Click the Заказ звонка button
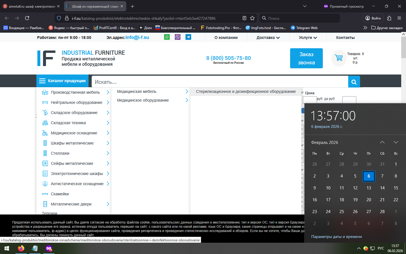Image resolution: width=406 pixels, height=254 pixels. point(306,58)
